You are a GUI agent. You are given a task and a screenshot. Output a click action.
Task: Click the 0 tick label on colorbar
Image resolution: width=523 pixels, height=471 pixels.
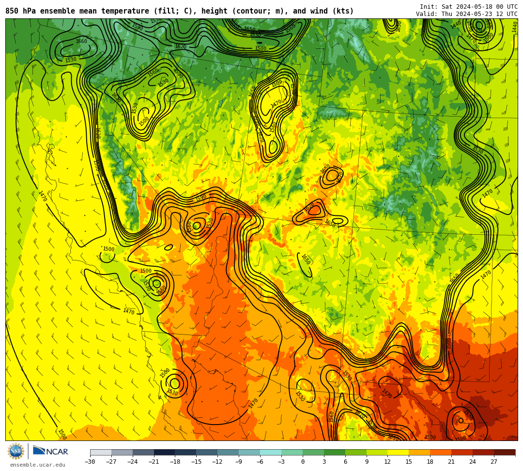coord(303,462)
